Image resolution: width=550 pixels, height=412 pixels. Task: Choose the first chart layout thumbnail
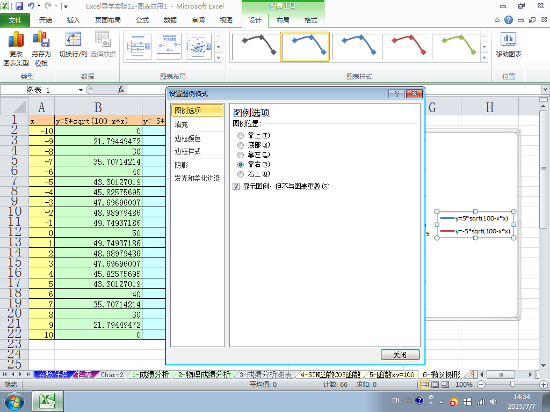tap(139, 47)
